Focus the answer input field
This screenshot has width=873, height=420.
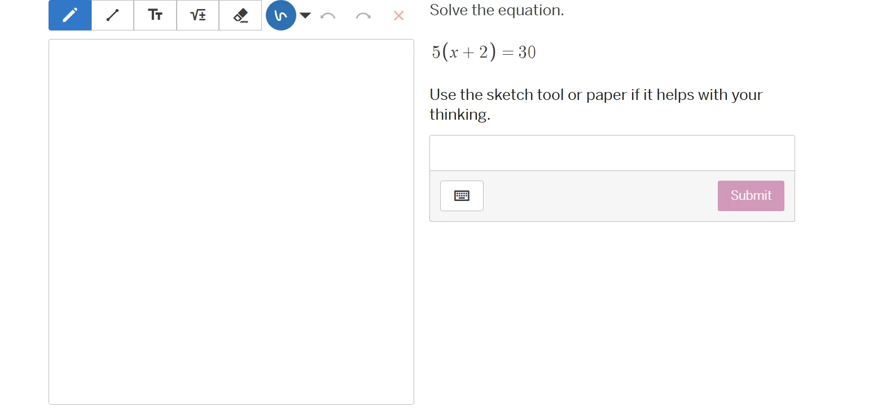coord(612,153)
